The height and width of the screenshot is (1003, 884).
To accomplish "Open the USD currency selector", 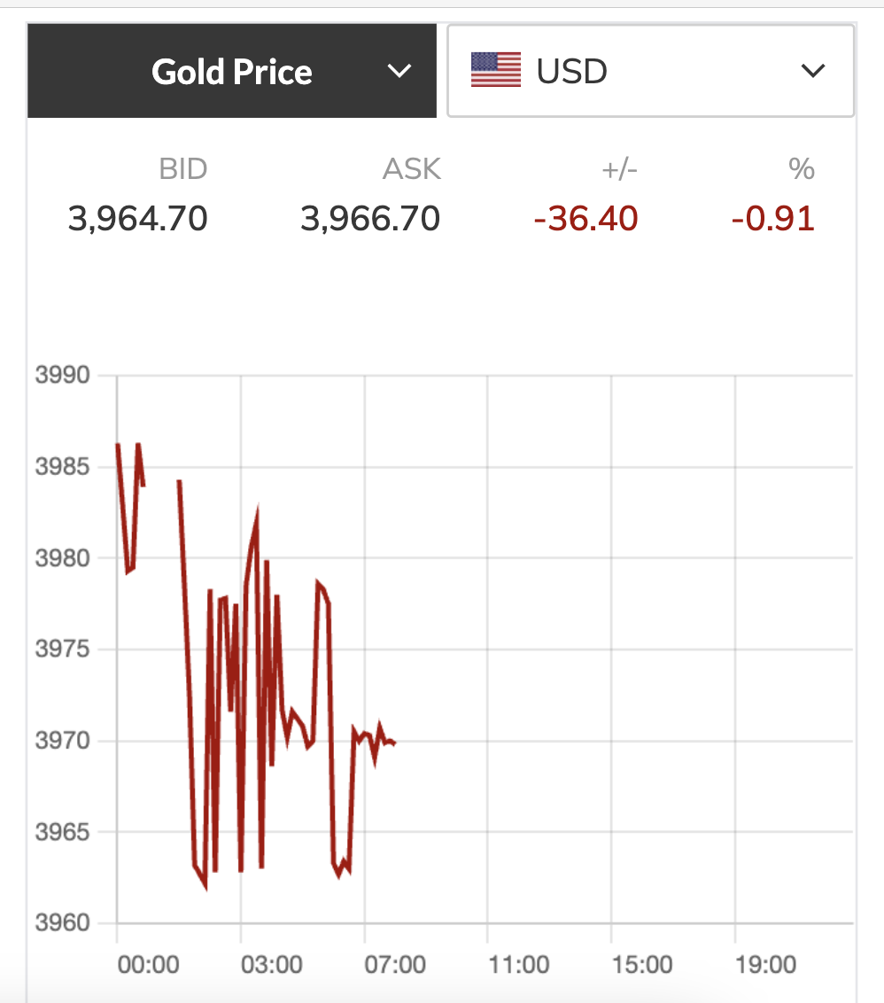I will (650, 71).
